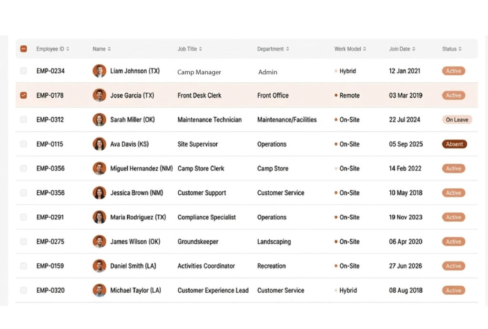Viewport: 488px width, 329px height.
Task: Uncheck the Jose Garcia row checkbox
Action: pyautogui.click(x=23, y=95)
